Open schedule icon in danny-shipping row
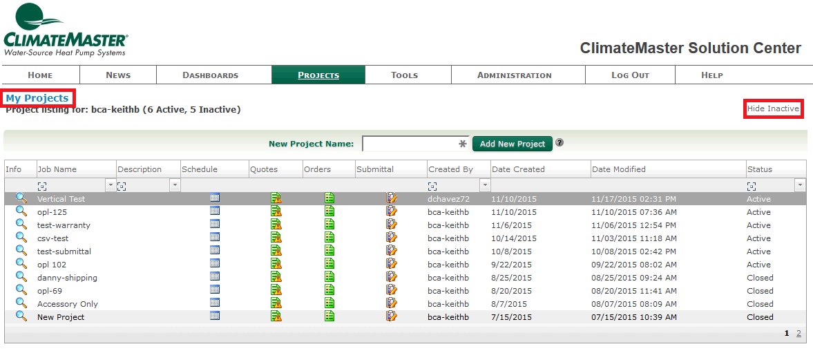Screen dimensions: 813x351 (x=215, y=276)
